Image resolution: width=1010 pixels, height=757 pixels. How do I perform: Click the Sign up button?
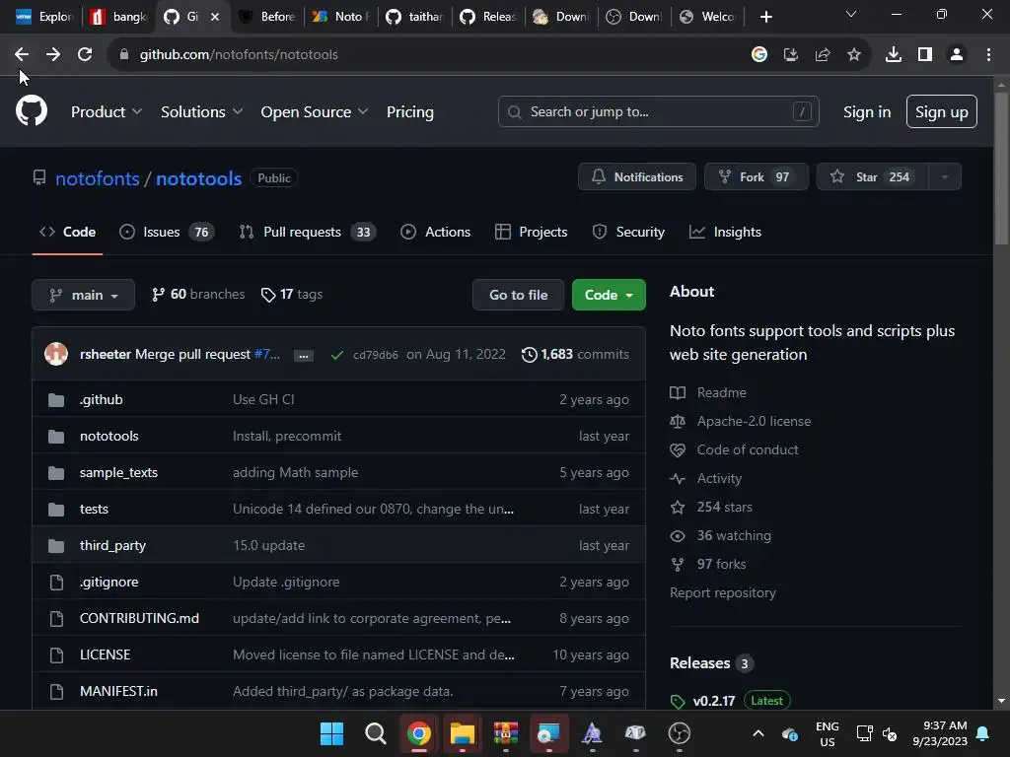[x=941, y=111]
